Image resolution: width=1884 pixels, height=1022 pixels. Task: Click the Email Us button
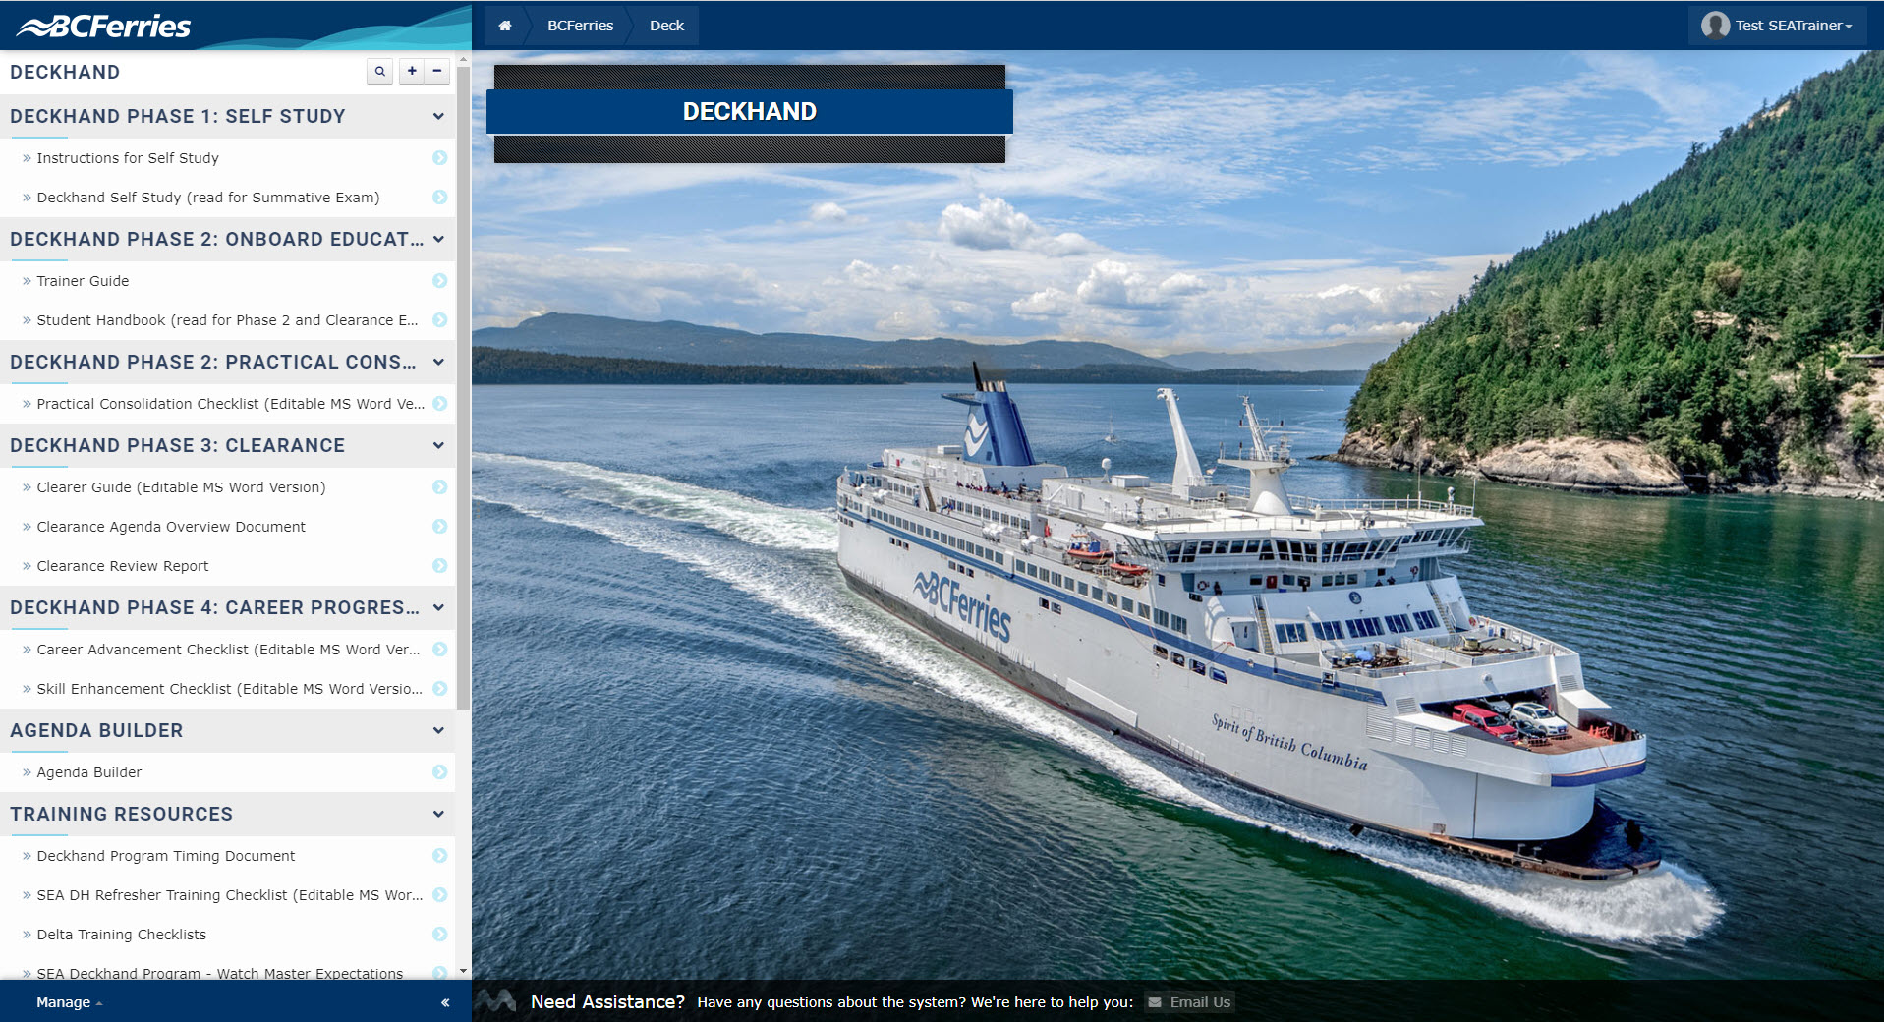click(1189, 1002)
